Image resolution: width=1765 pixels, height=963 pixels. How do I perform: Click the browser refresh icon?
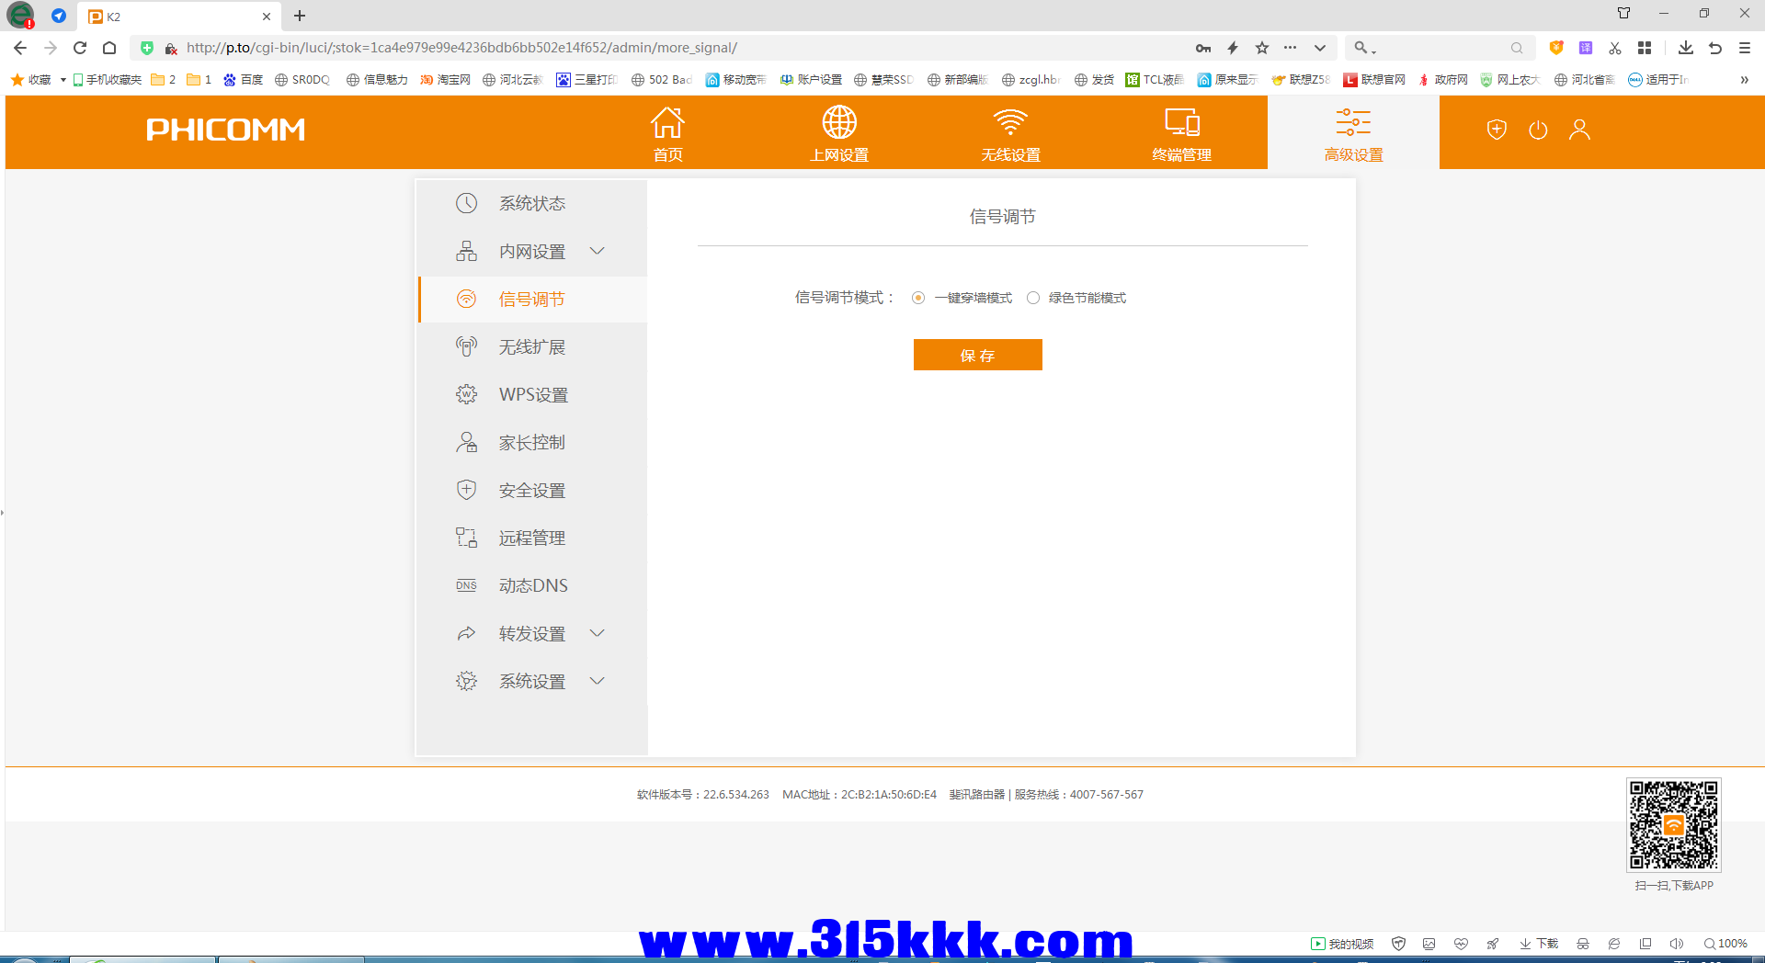pyautogui.click(x=80, y=48)
